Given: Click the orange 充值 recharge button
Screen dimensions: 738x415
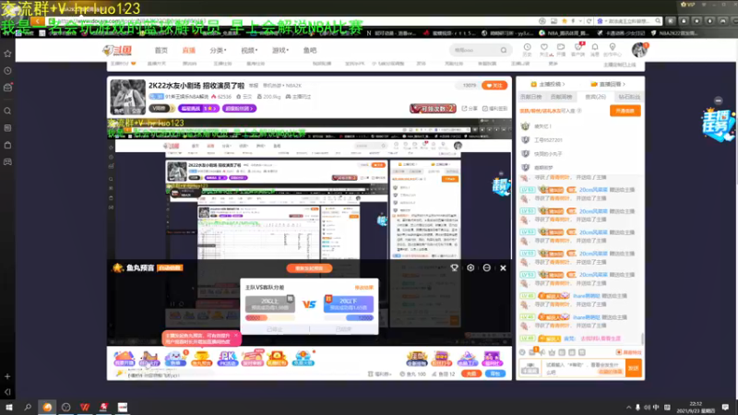Looking at the screenshot, I should tap(471, 373).
